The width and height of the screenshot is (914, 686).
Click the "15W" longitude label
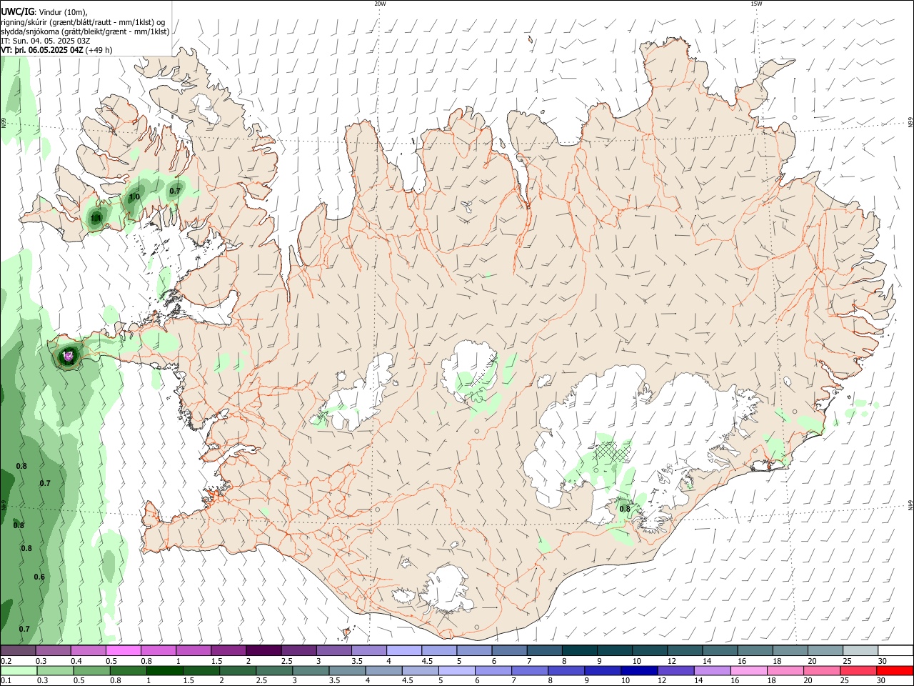click(x=756, y=4)
